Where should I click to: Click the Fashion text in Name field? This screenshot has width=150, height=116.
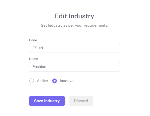coord(39,67)
